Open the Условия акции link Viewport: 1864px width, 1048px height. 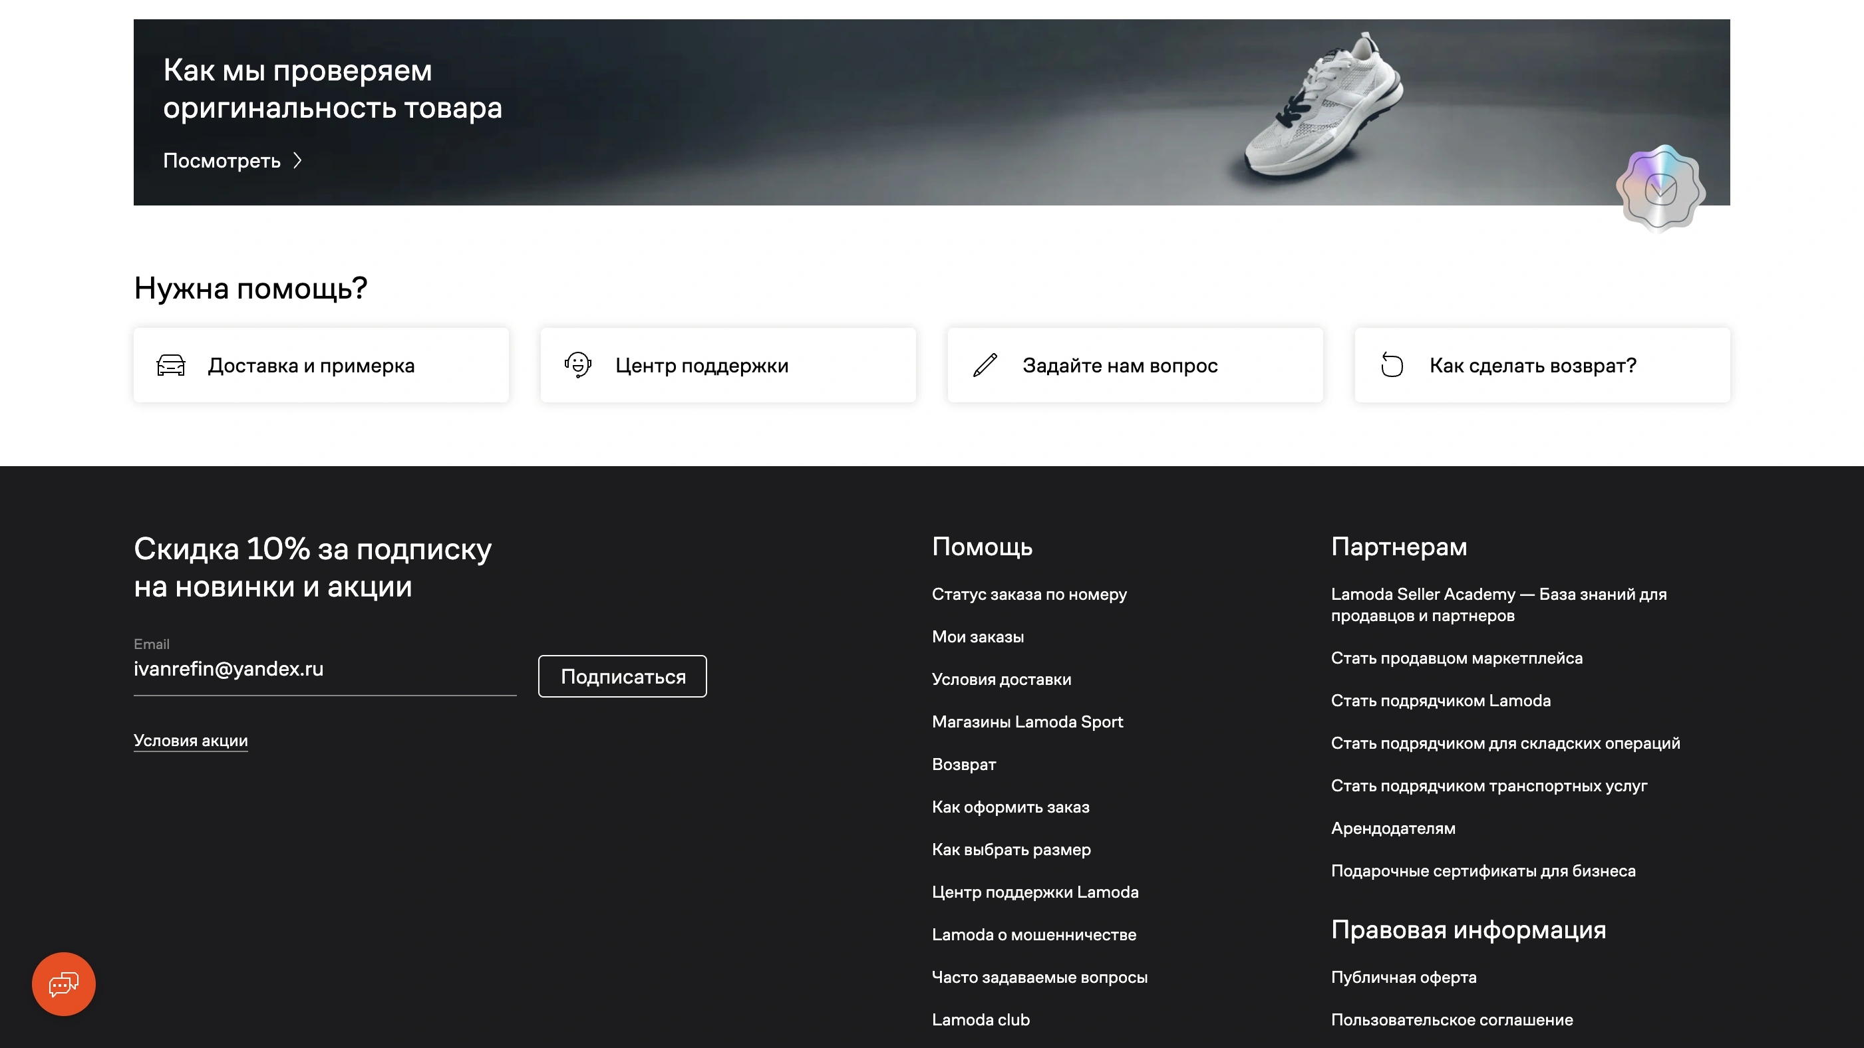point(191,741)
